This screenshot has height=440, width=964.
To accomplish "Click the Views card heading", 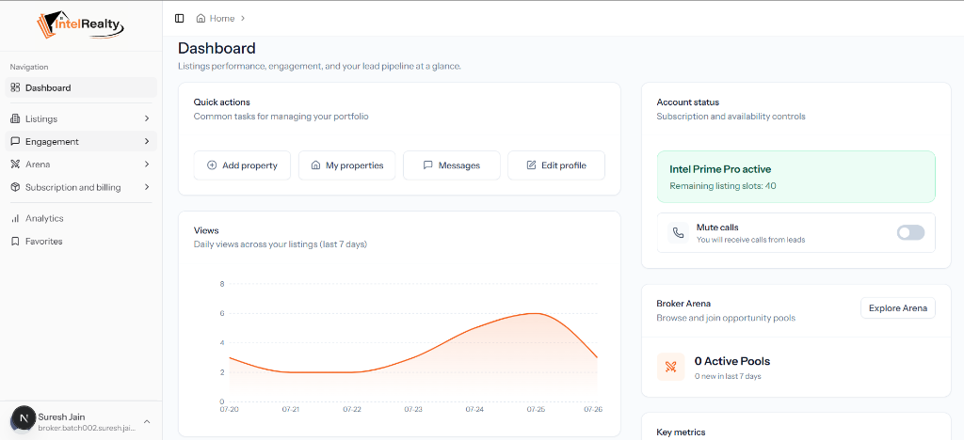I will [206, 230].
